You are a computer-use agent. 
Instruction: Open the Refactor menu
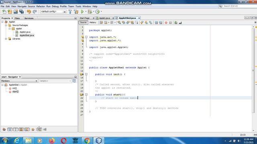click(x=41, y=6)
